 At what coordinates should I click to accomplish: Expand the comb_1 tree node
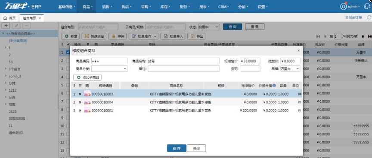coord(6,76)
